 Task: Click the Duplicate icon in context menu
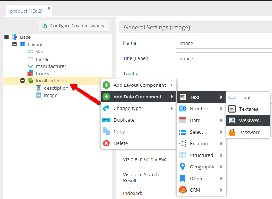106,120
